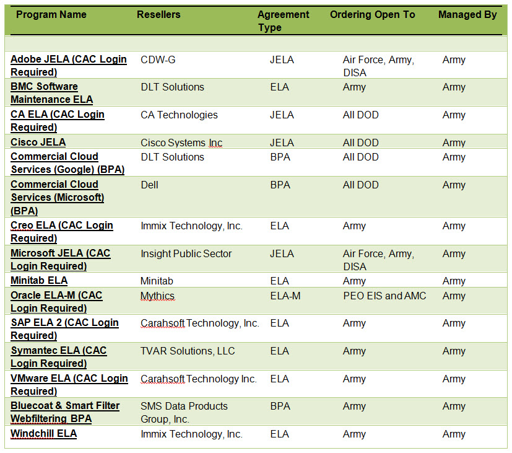
Task: Click the Minitab ELA program link
Action: click(x=39, y=281)
